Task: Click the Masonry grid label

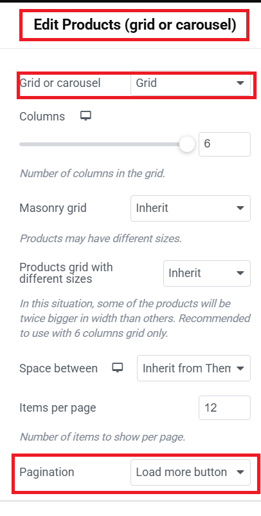Action: (x=53, y=208)
